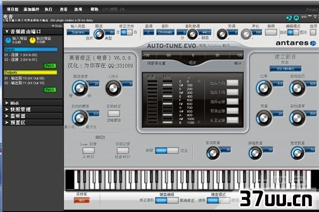Click the 比率 rate knob showing 5.5

[x=264, y=88]
